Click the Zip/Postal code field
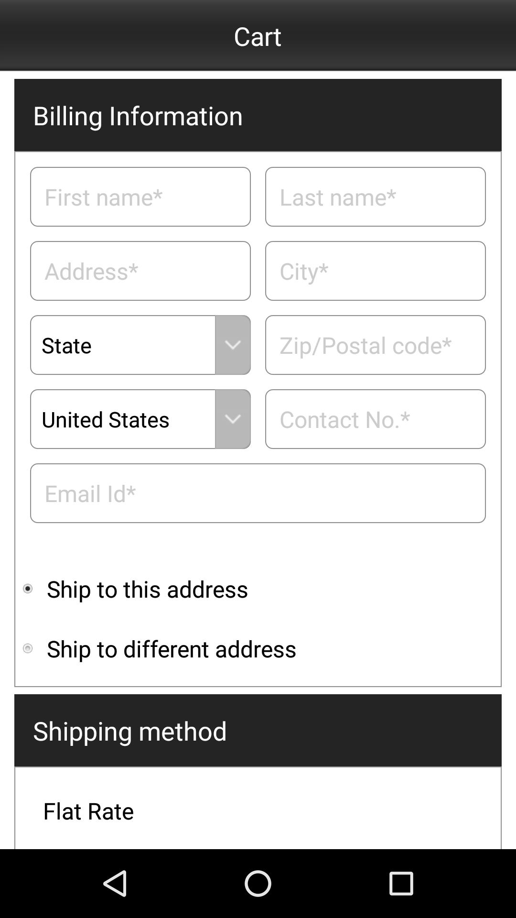Screen dimensions: 516x918 tap(376, 345)
